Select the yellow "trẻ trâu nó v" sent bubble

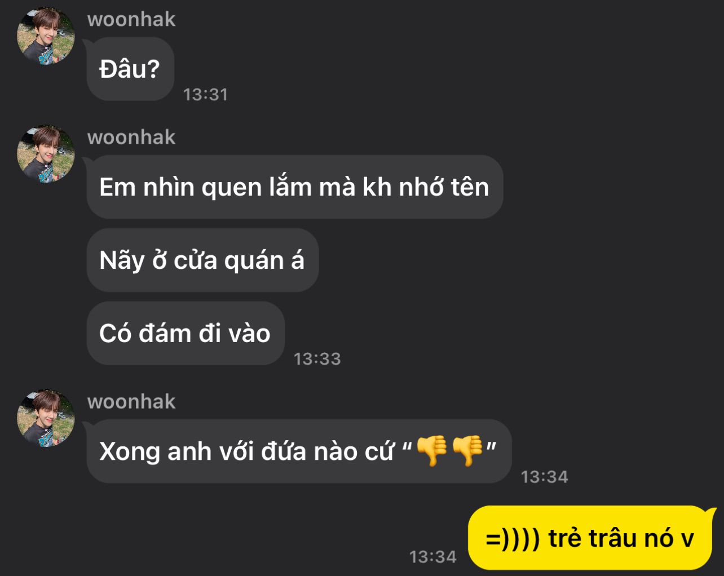tap(591, 538)
